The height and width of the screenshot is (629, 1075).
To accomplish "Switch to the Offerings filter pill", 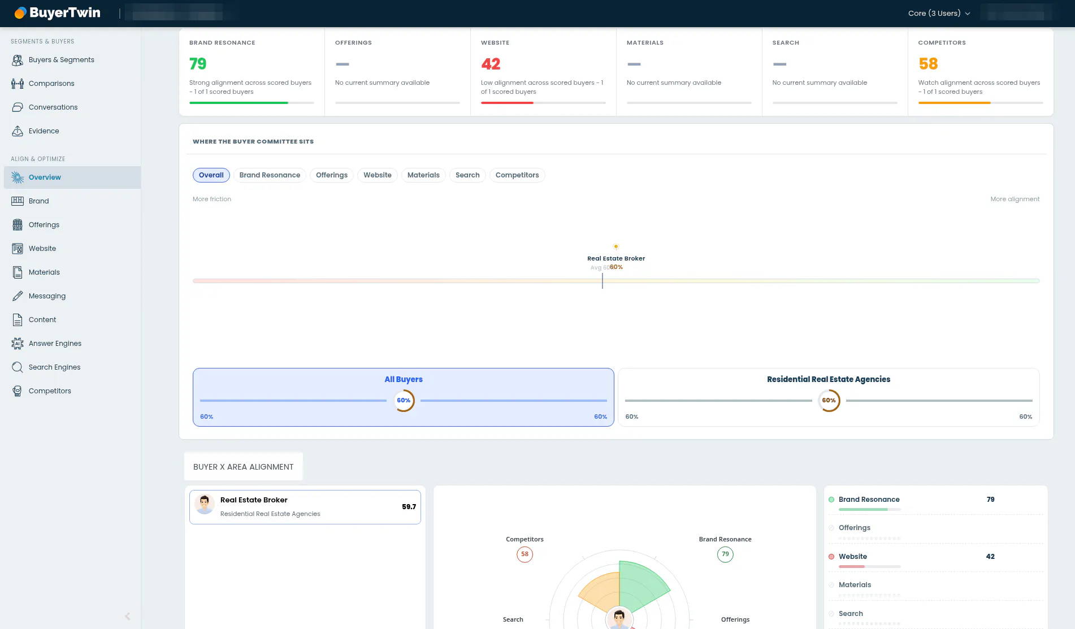I will click(332, 175).
